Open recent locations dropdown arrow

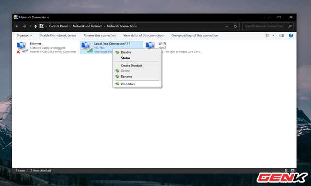click(x=30, y=26)
